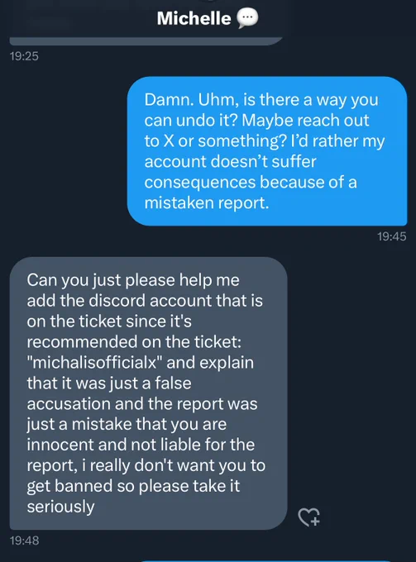Click "mistaken report." in the blue bubble

[x=207, y=203]
